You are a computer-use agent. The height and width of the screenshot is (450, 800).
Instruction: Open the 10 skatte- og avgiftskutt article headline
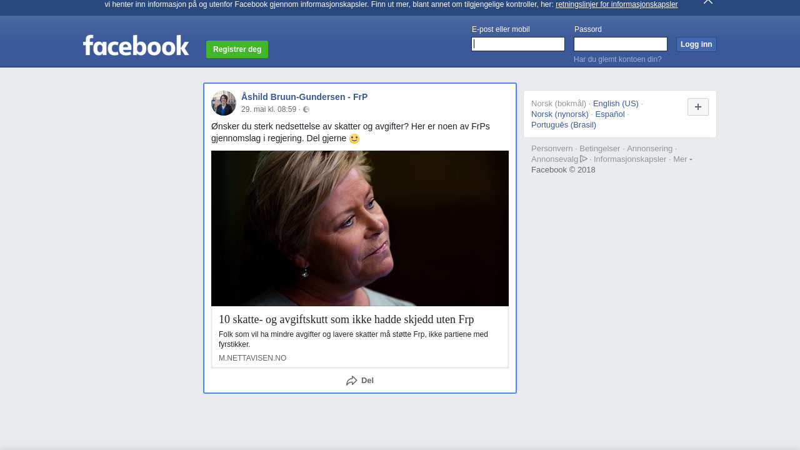click(346, 319)
